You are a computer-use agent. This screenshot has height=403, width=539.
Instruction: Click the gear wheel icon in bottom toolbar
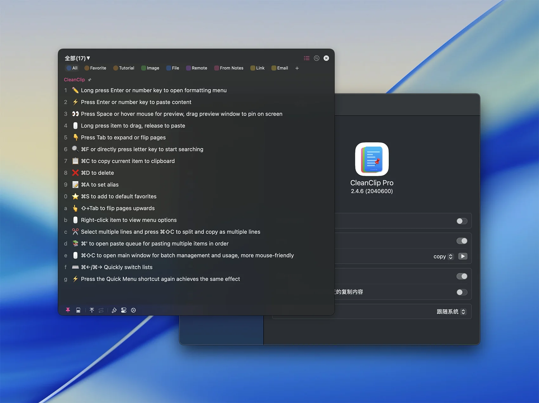click(133, 310)
